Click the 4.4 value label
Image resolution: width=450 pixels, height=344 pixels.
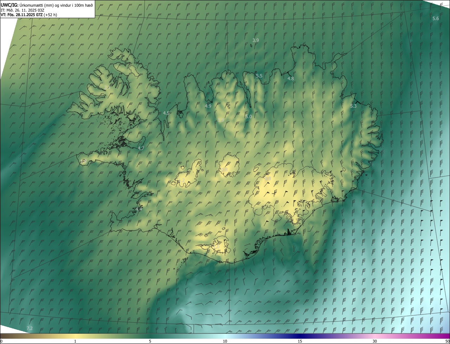coord(139,209)
